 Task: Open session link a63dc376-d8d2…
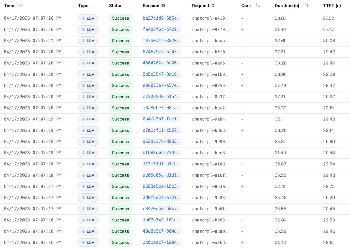tap(162, 142)
